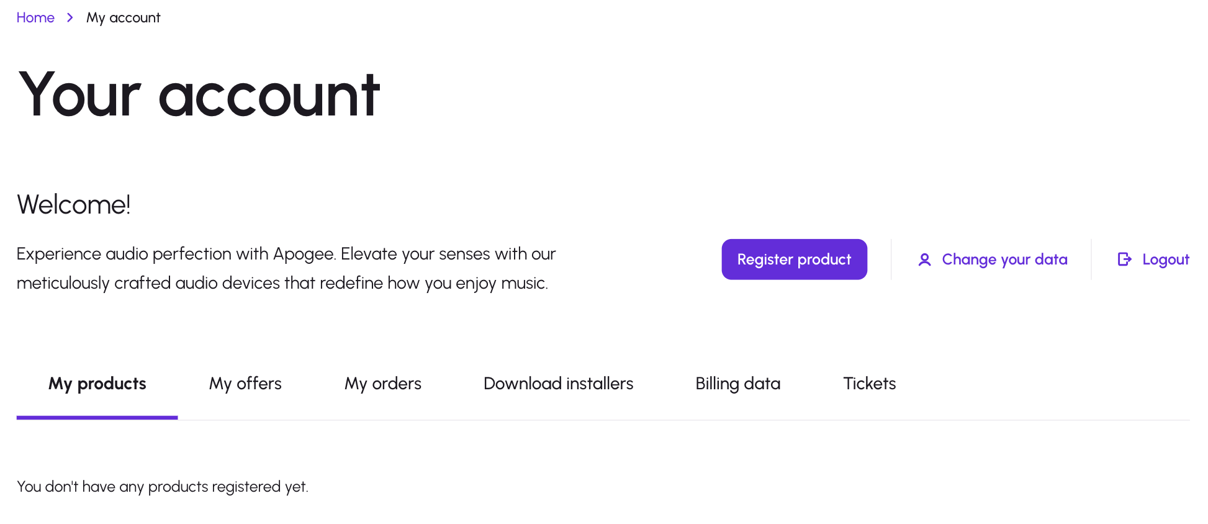Screen dimensions: 1208x524
Task: Click the Home breadcrumb link
Action: [x=35, y=17]
